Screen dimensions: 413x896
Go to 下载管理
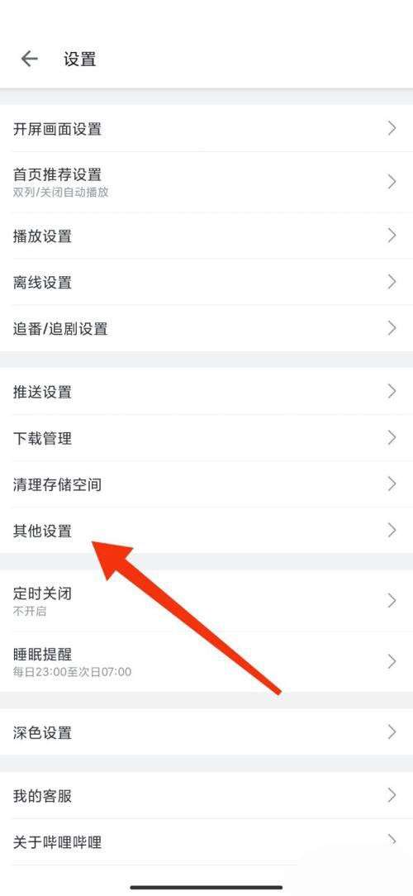pos(206,438)
